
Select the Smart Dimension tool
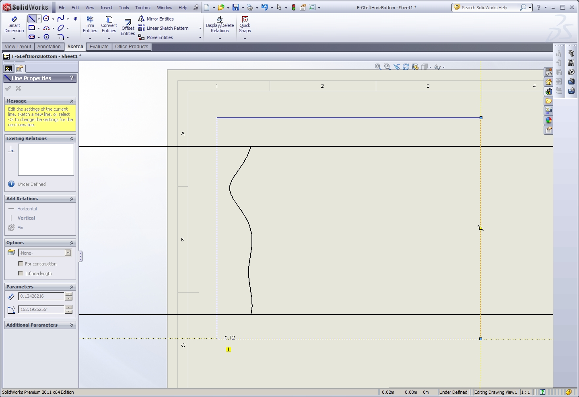tap(14, 25)
